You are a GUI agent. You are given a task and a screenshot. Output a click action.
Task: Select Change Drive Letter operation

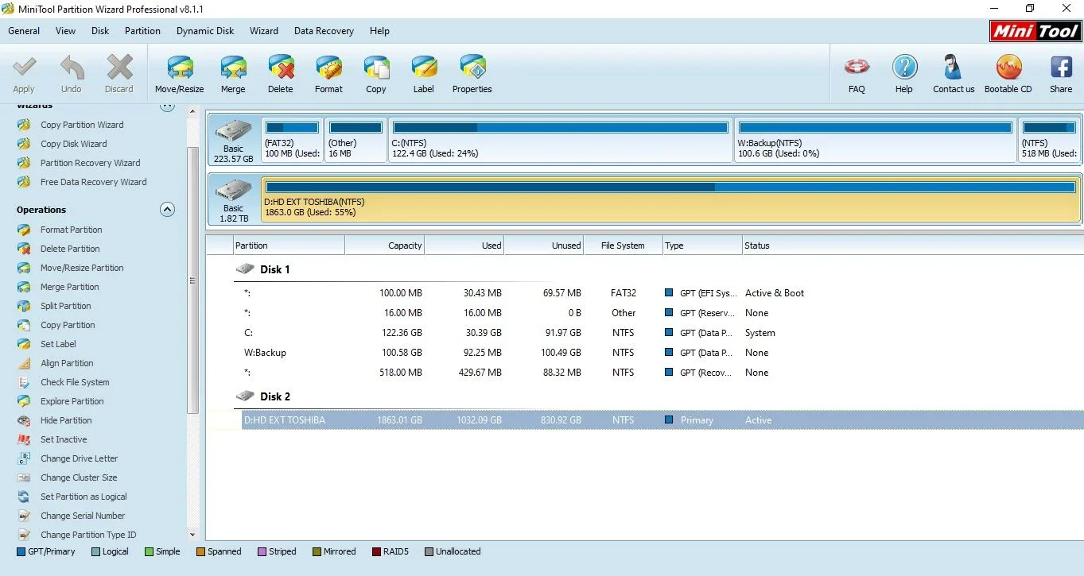point(80,458)
